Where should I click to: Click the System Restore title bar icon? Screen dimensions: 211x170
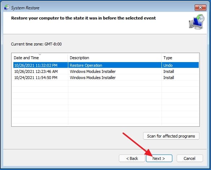click(7, 7)
